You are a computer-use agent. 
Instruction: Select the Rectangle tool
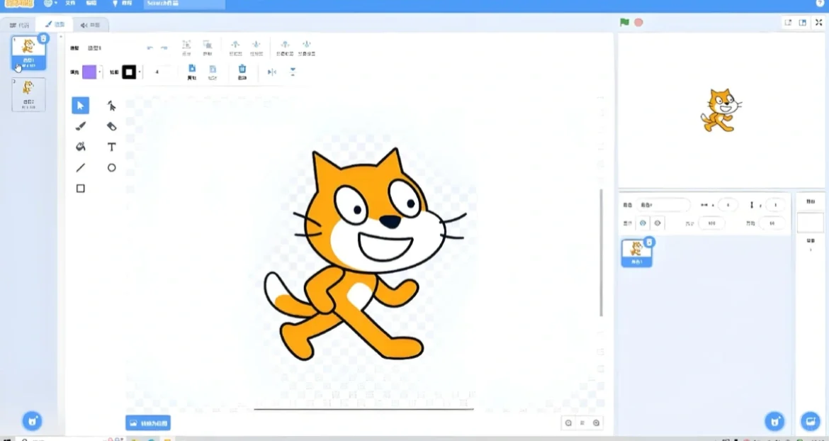(80, 188)
